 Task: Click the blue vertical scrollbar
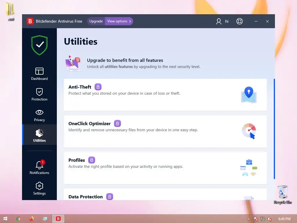pyautogui.click(x=274, y=129)
